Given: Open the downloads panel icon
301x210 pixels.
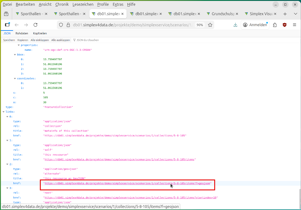Looking at the screenshot, I should point(235,25).
